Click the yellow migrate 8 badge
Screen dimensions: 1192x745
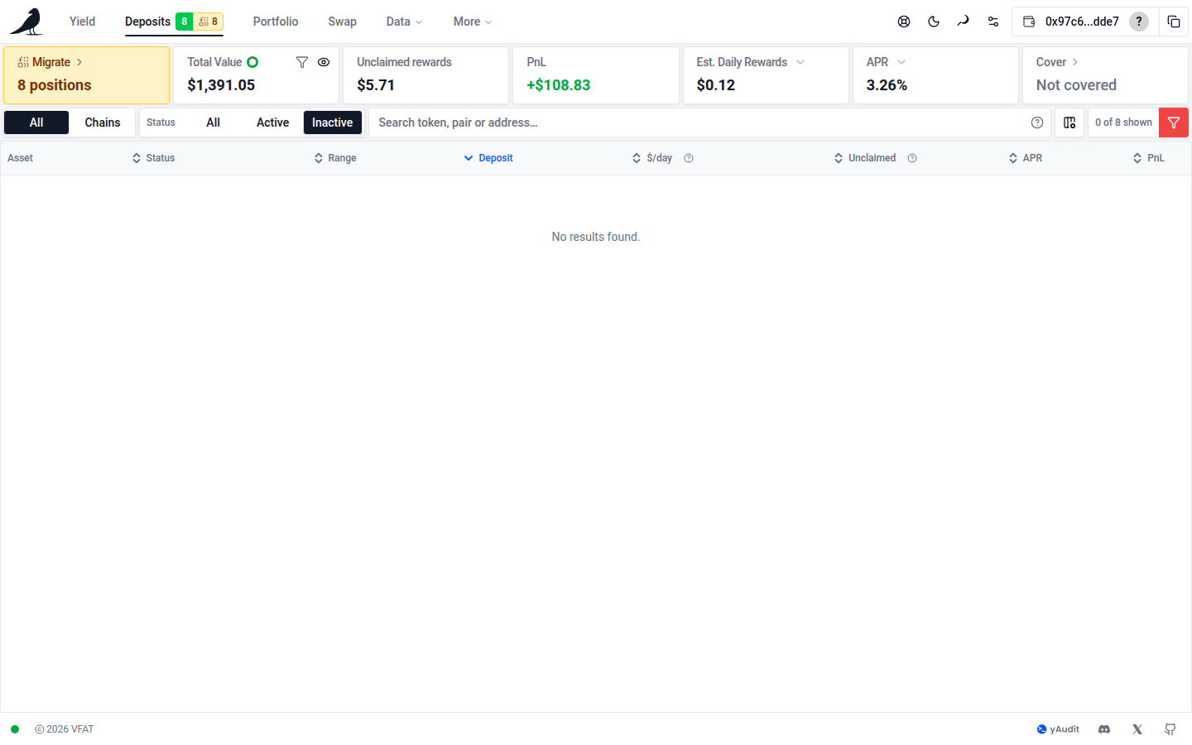tap(209, 22)
